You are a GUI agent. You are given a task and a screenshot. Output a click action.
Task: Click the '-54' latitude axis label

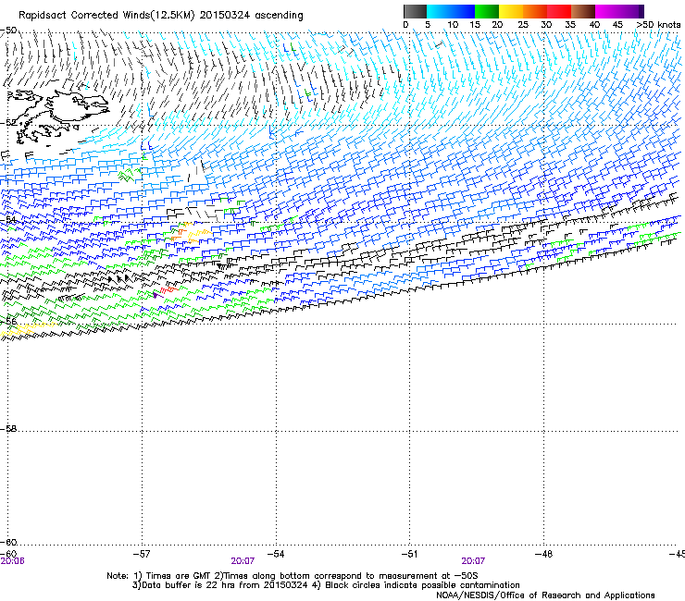tap(8, 219)
